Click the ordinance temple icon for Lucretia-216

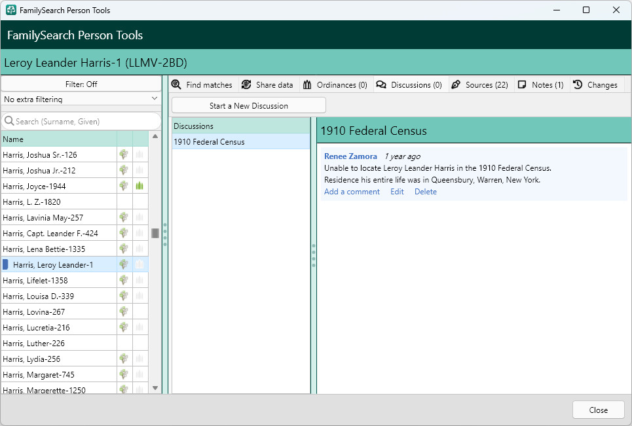[139, 327]
